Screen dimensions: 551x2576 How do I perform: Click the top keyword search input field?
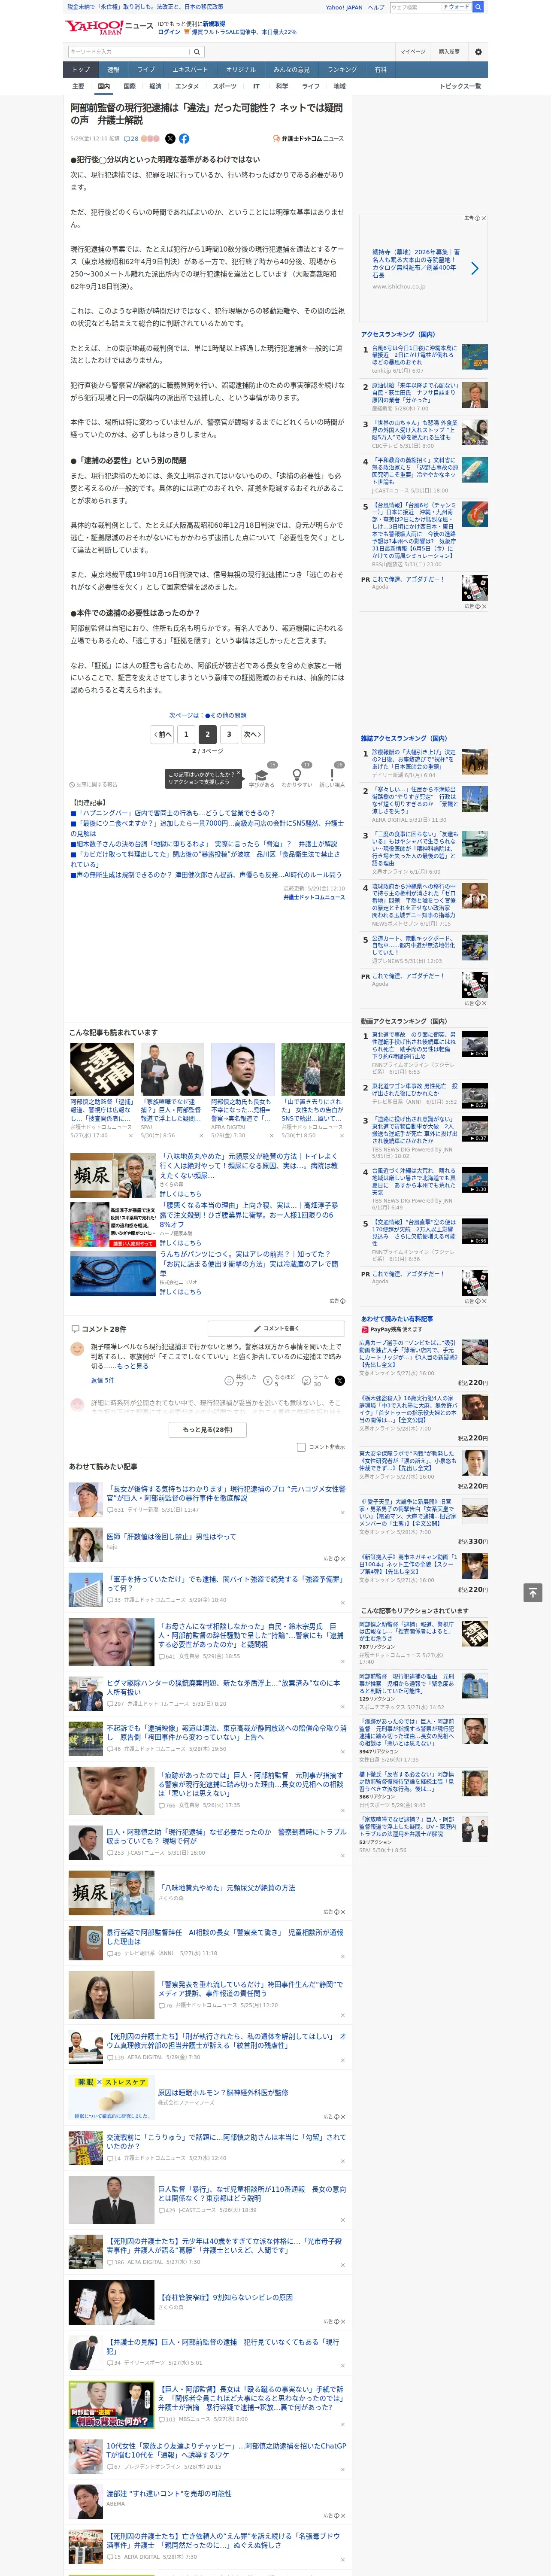pos(416,7)
